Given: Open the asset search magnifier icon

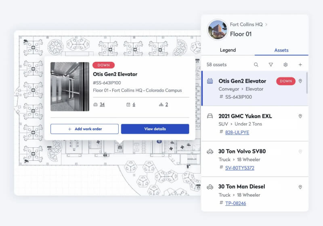Looking at the screenshot, I should tap(256, 65).
